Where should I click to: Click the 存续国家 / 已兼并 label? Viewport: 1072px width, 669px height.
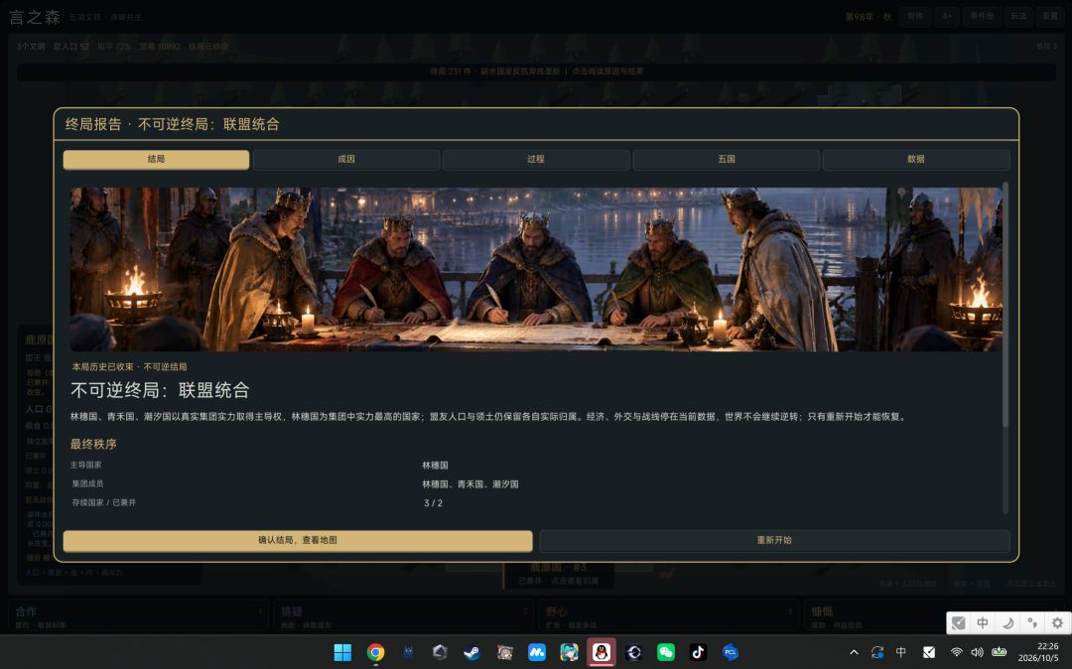click(104, 503)
